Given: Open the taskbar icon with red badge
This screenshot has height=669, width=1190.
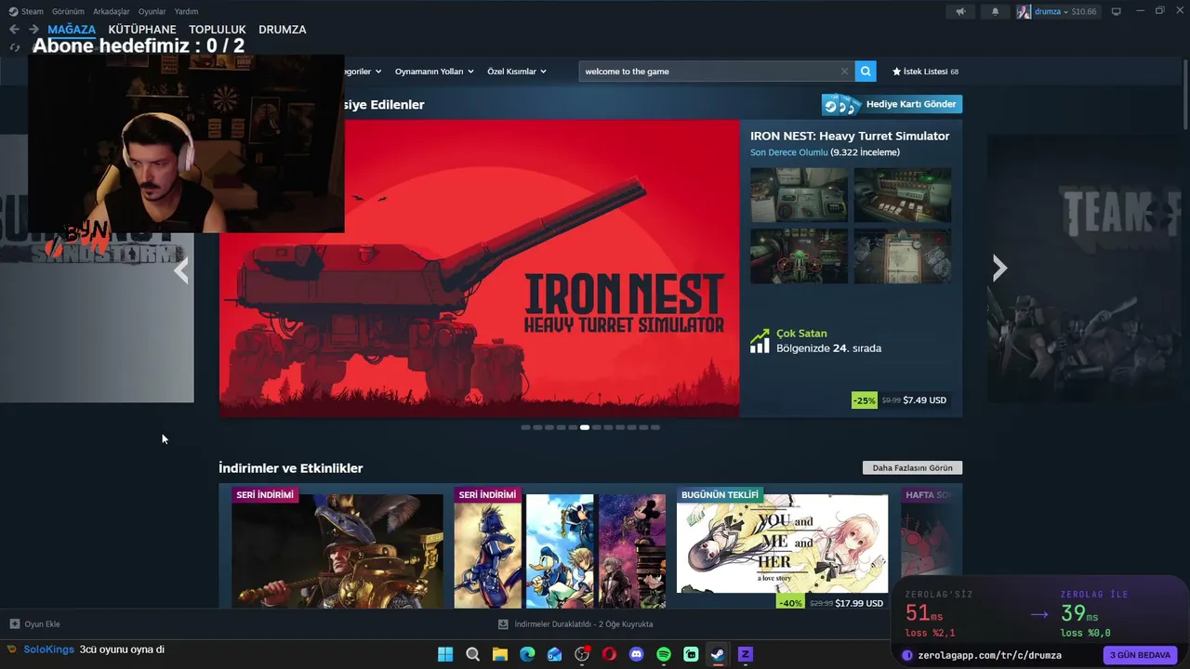Looking at the screenshot, I should pyautogui.click(x=582, y=654).
